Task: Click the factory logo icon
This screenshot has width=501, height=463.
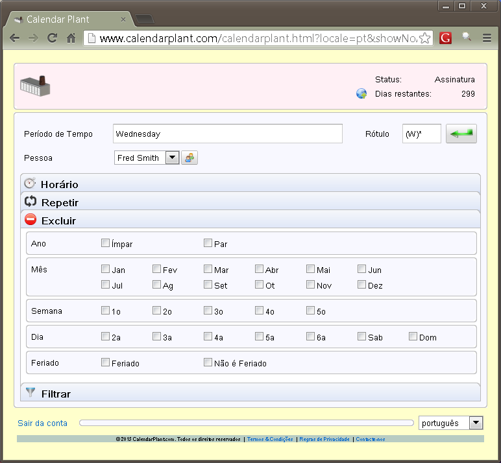Action: click(35, 86)
